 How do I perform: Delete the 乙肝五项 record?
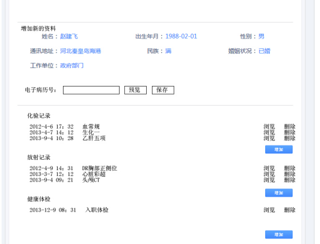289,138
